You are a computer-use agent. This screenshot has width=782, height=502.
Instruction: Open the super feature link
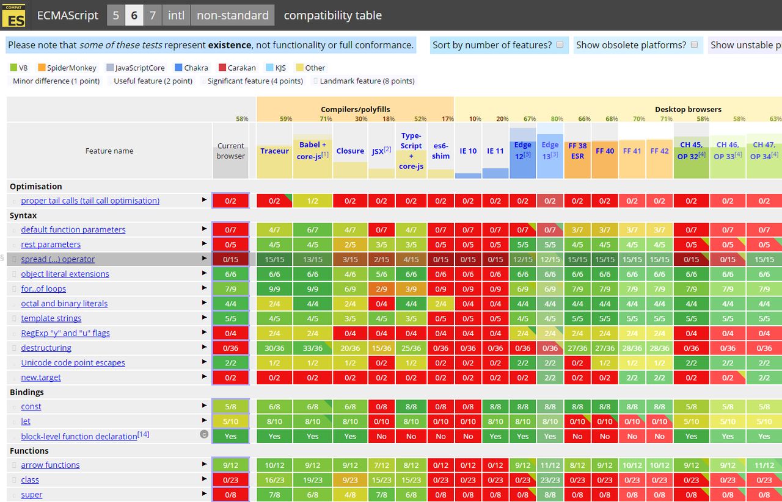click(32, 495)
